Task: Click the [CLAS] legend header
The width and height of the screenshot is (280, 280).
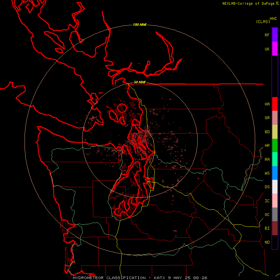Action: click(263, 22)
